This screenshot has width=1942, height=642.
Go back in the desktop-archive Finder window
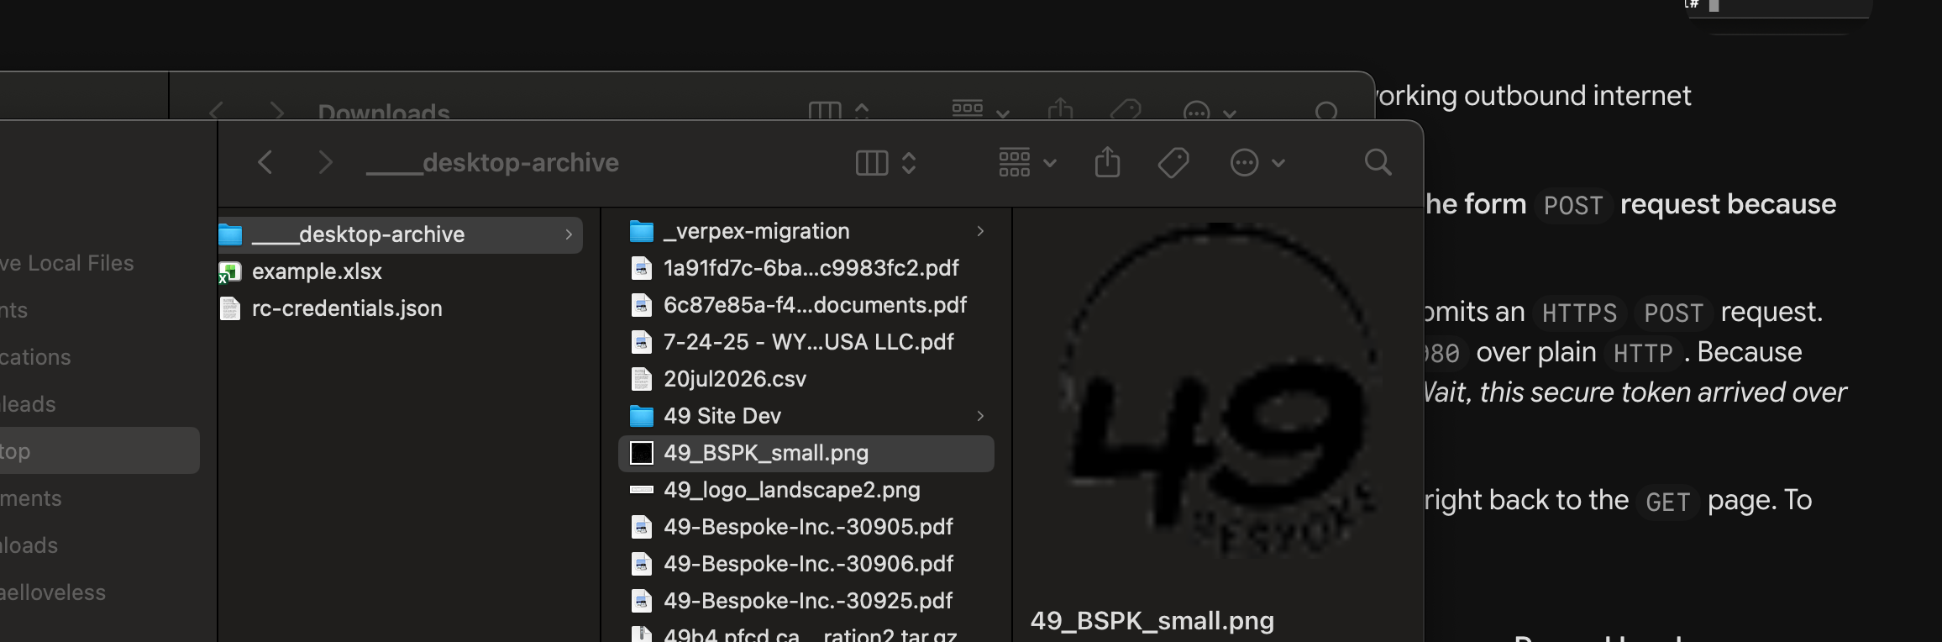point(265,162)
